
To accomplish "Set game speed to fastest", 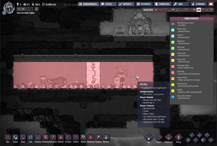I will [31, 9].
